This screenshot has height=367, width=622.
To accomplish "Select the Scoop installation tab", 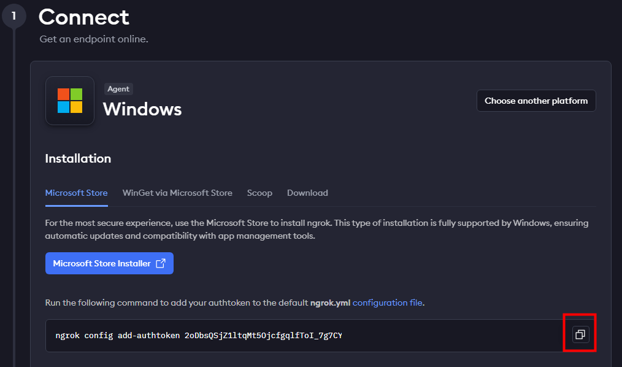I will (x=259, y=193).
